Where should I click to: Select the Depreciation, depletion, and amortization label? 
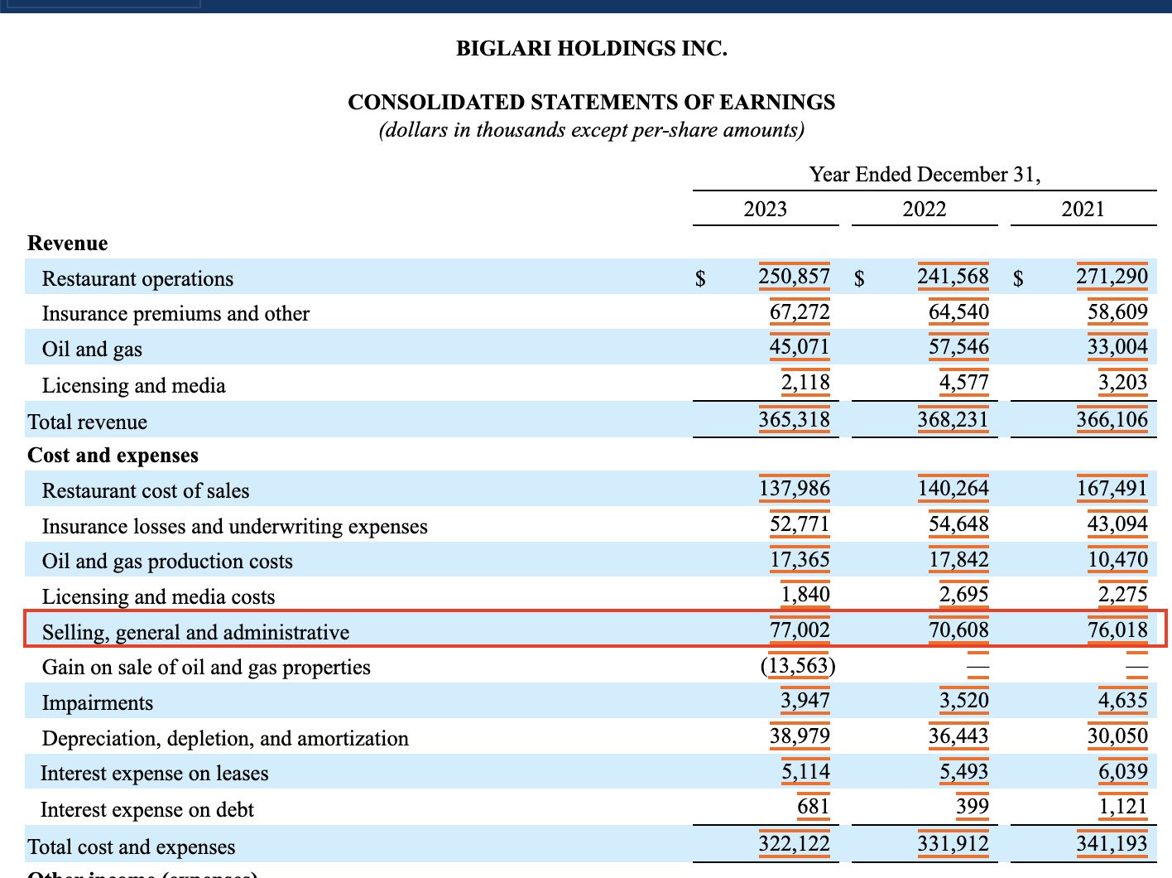point(225,738)
